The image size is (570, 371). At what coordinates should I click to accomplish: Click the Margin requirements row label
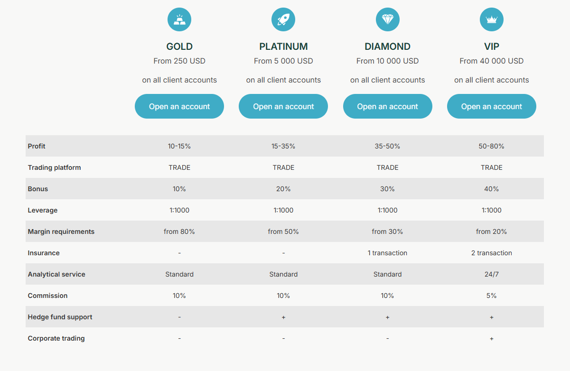(x=61, y=232)
